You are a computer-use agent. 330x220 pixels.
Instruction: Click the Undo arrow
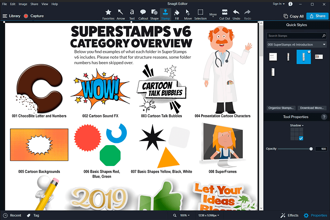pos(236,14)
